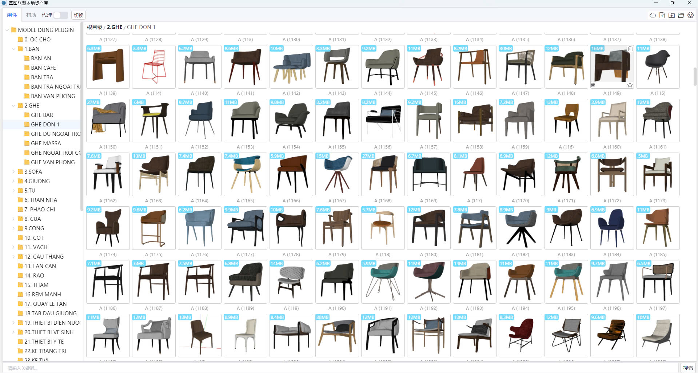Collapse the 1.BAN folder tree
The width and height of the screenshot is (698, 373).
pos(14,49)
